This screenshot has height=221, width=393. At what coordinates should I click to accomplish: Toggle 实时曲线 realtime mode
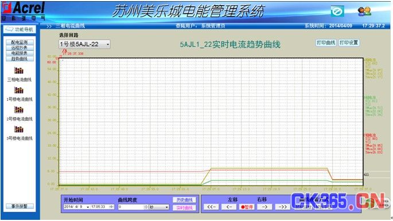click(x=185, y=208)
